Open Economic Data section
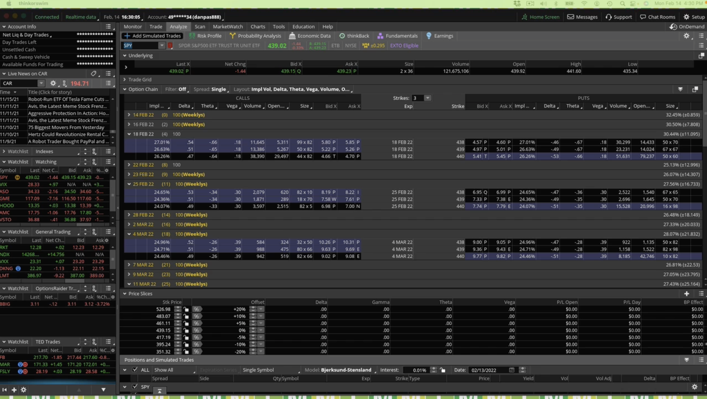Image resolution: width=707 pixels, height=399 pixels. (x=310, y=36)
